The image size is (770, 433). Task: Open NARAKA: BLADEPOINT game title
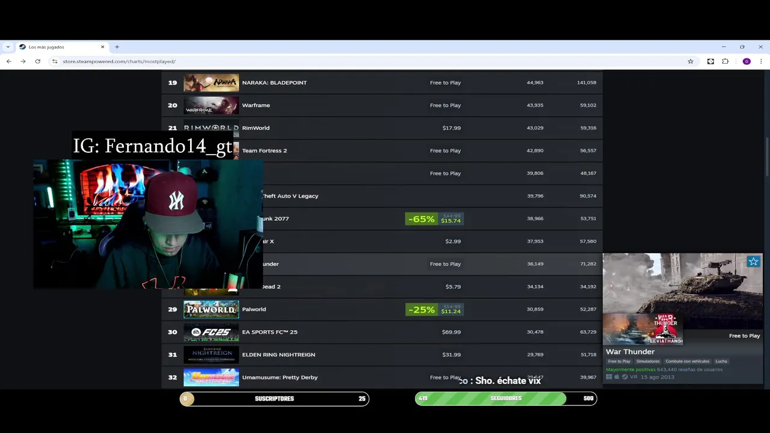pyautogui.click(x=274, y=82)
